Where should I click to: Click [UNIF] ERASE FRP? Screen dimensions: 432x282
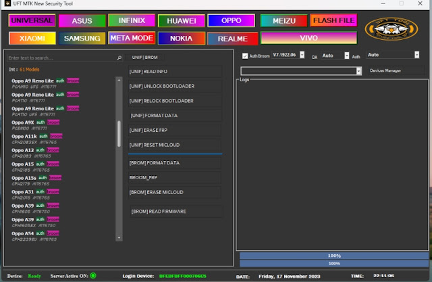[x=175, y=130]
